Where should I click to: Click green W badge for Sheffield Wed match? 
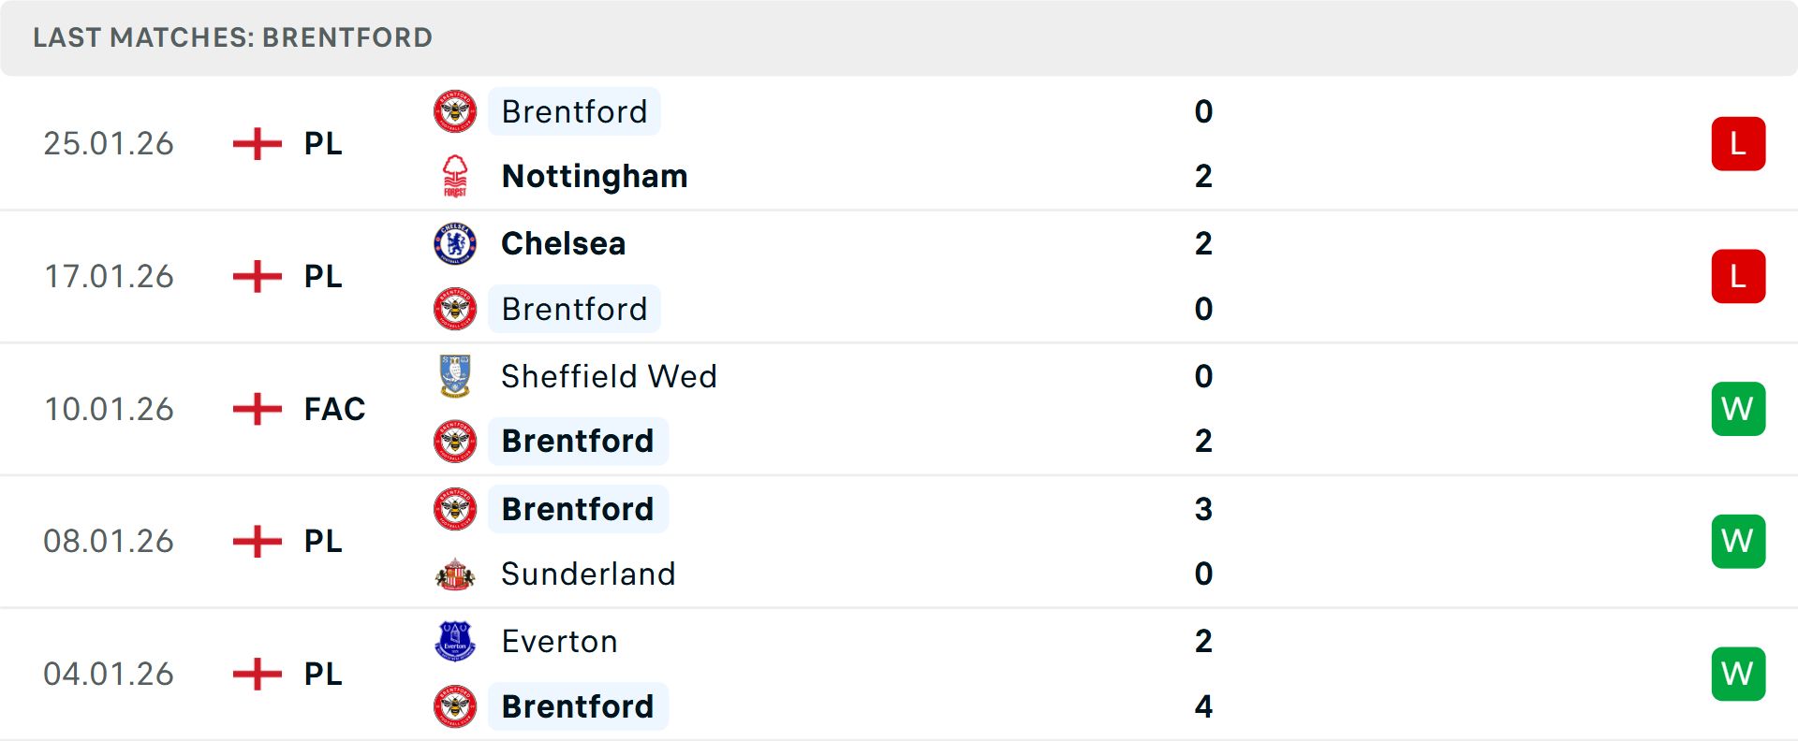[1738, 409]
